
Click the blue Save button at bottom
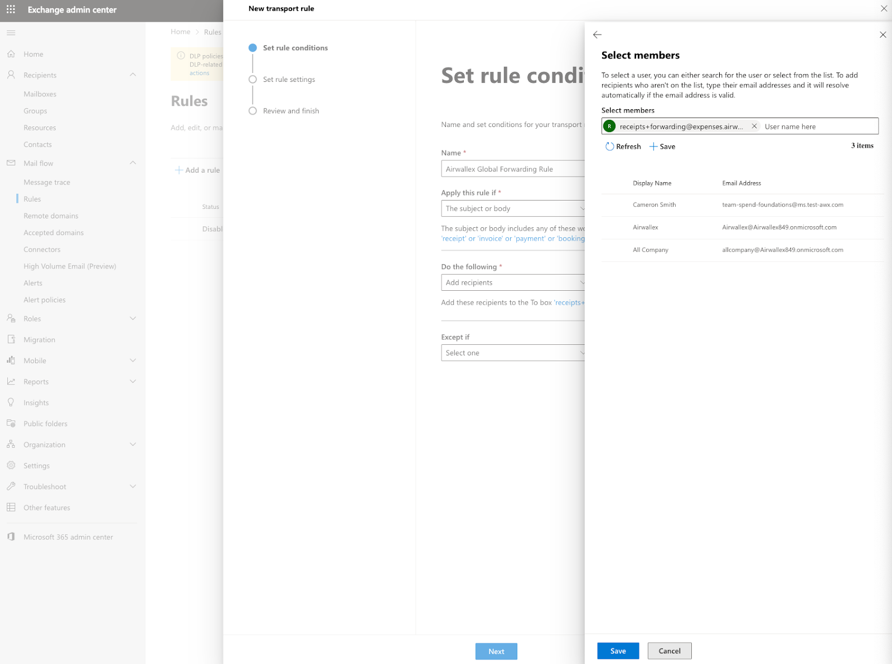(x=618, y=651)
